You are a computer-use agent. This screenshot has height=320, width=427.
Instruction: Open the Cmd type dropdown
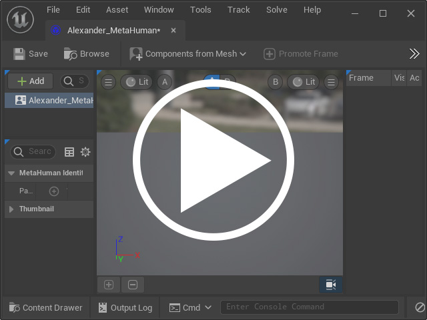click(x=190, y=308)
